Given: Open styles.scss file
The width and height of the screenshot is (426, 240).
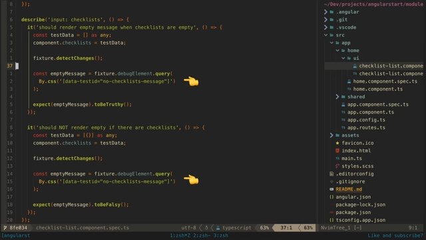Looking at the screenshot, I should click(357, 166).
